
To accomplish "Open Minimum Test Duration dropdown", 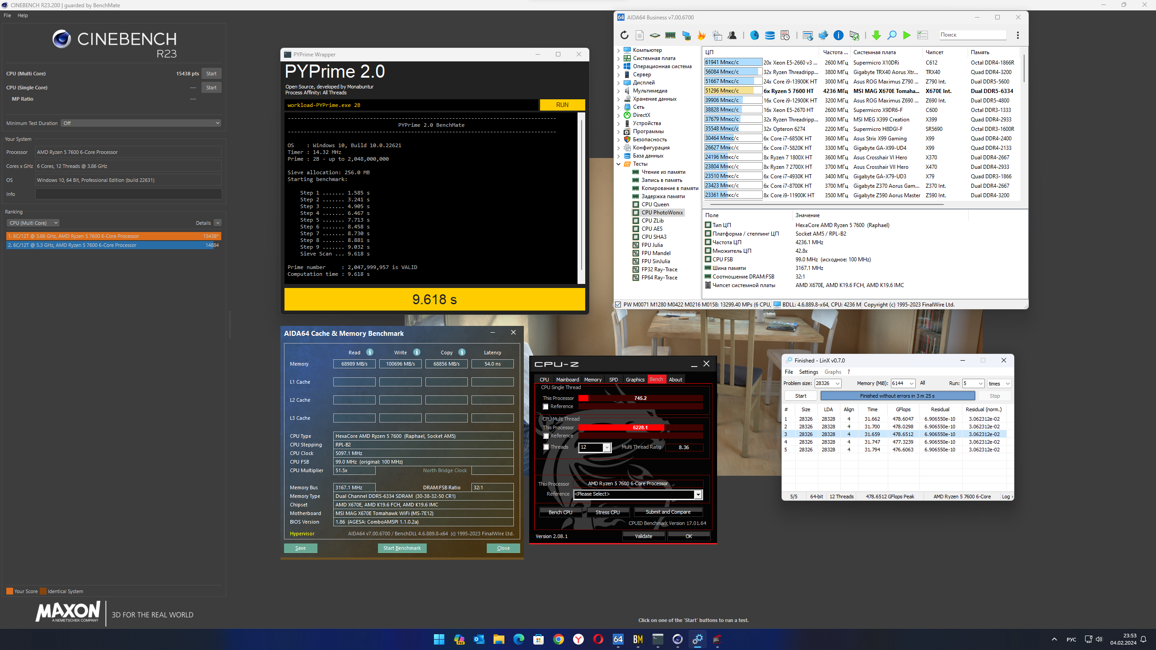I will (141, 123).
